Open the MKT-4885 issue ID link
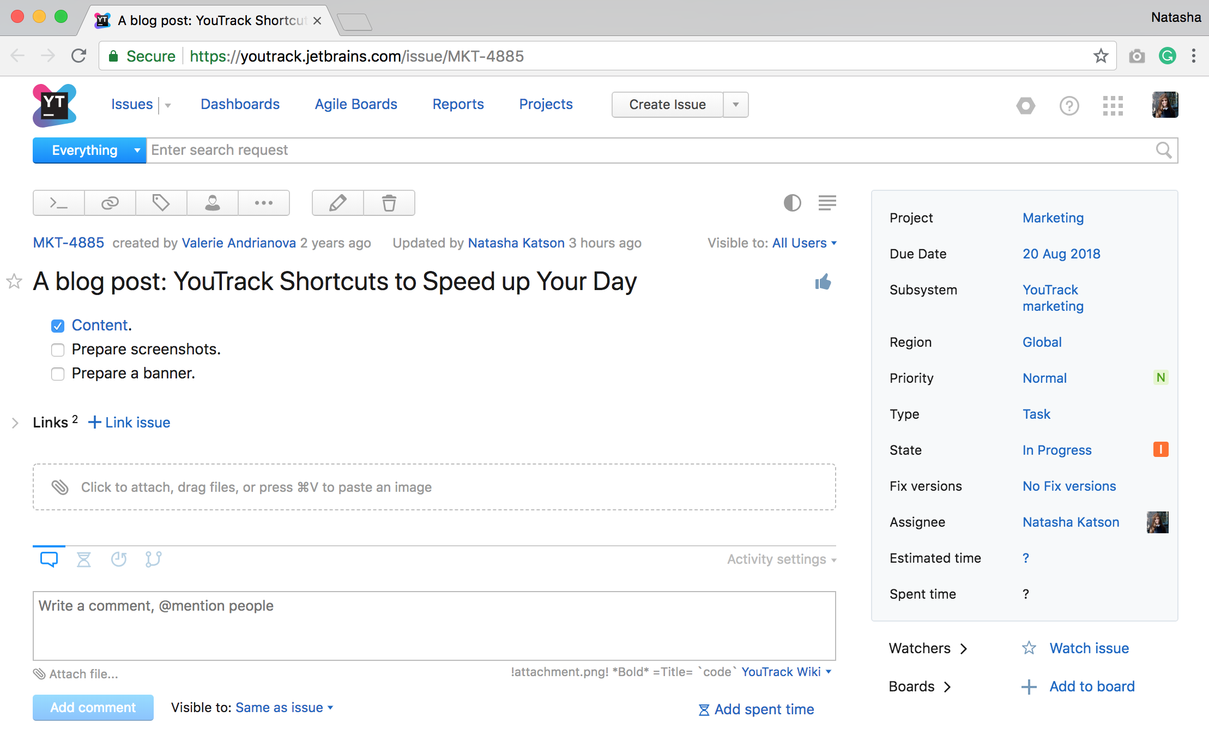 tap(69, 243)
